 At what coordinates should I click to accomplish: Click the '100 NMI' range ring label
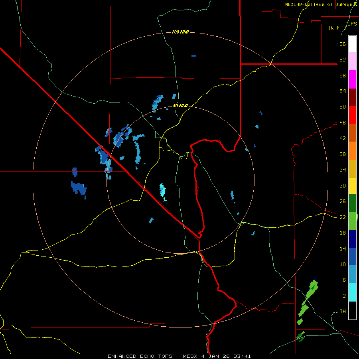tap(180, 32)
